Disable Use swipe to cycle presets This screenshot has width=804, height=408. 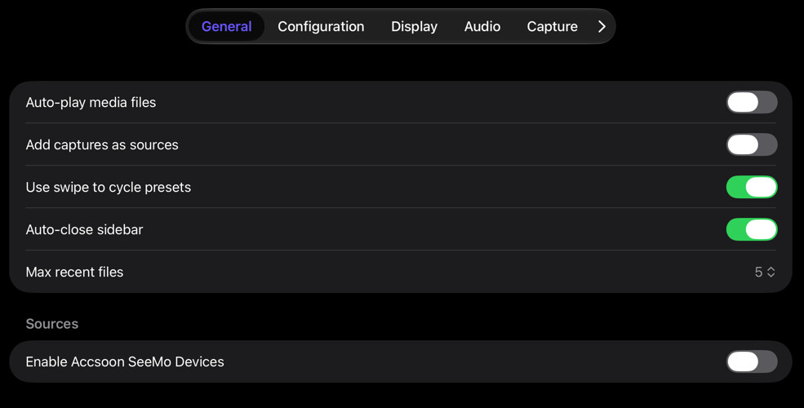[752, 187]
